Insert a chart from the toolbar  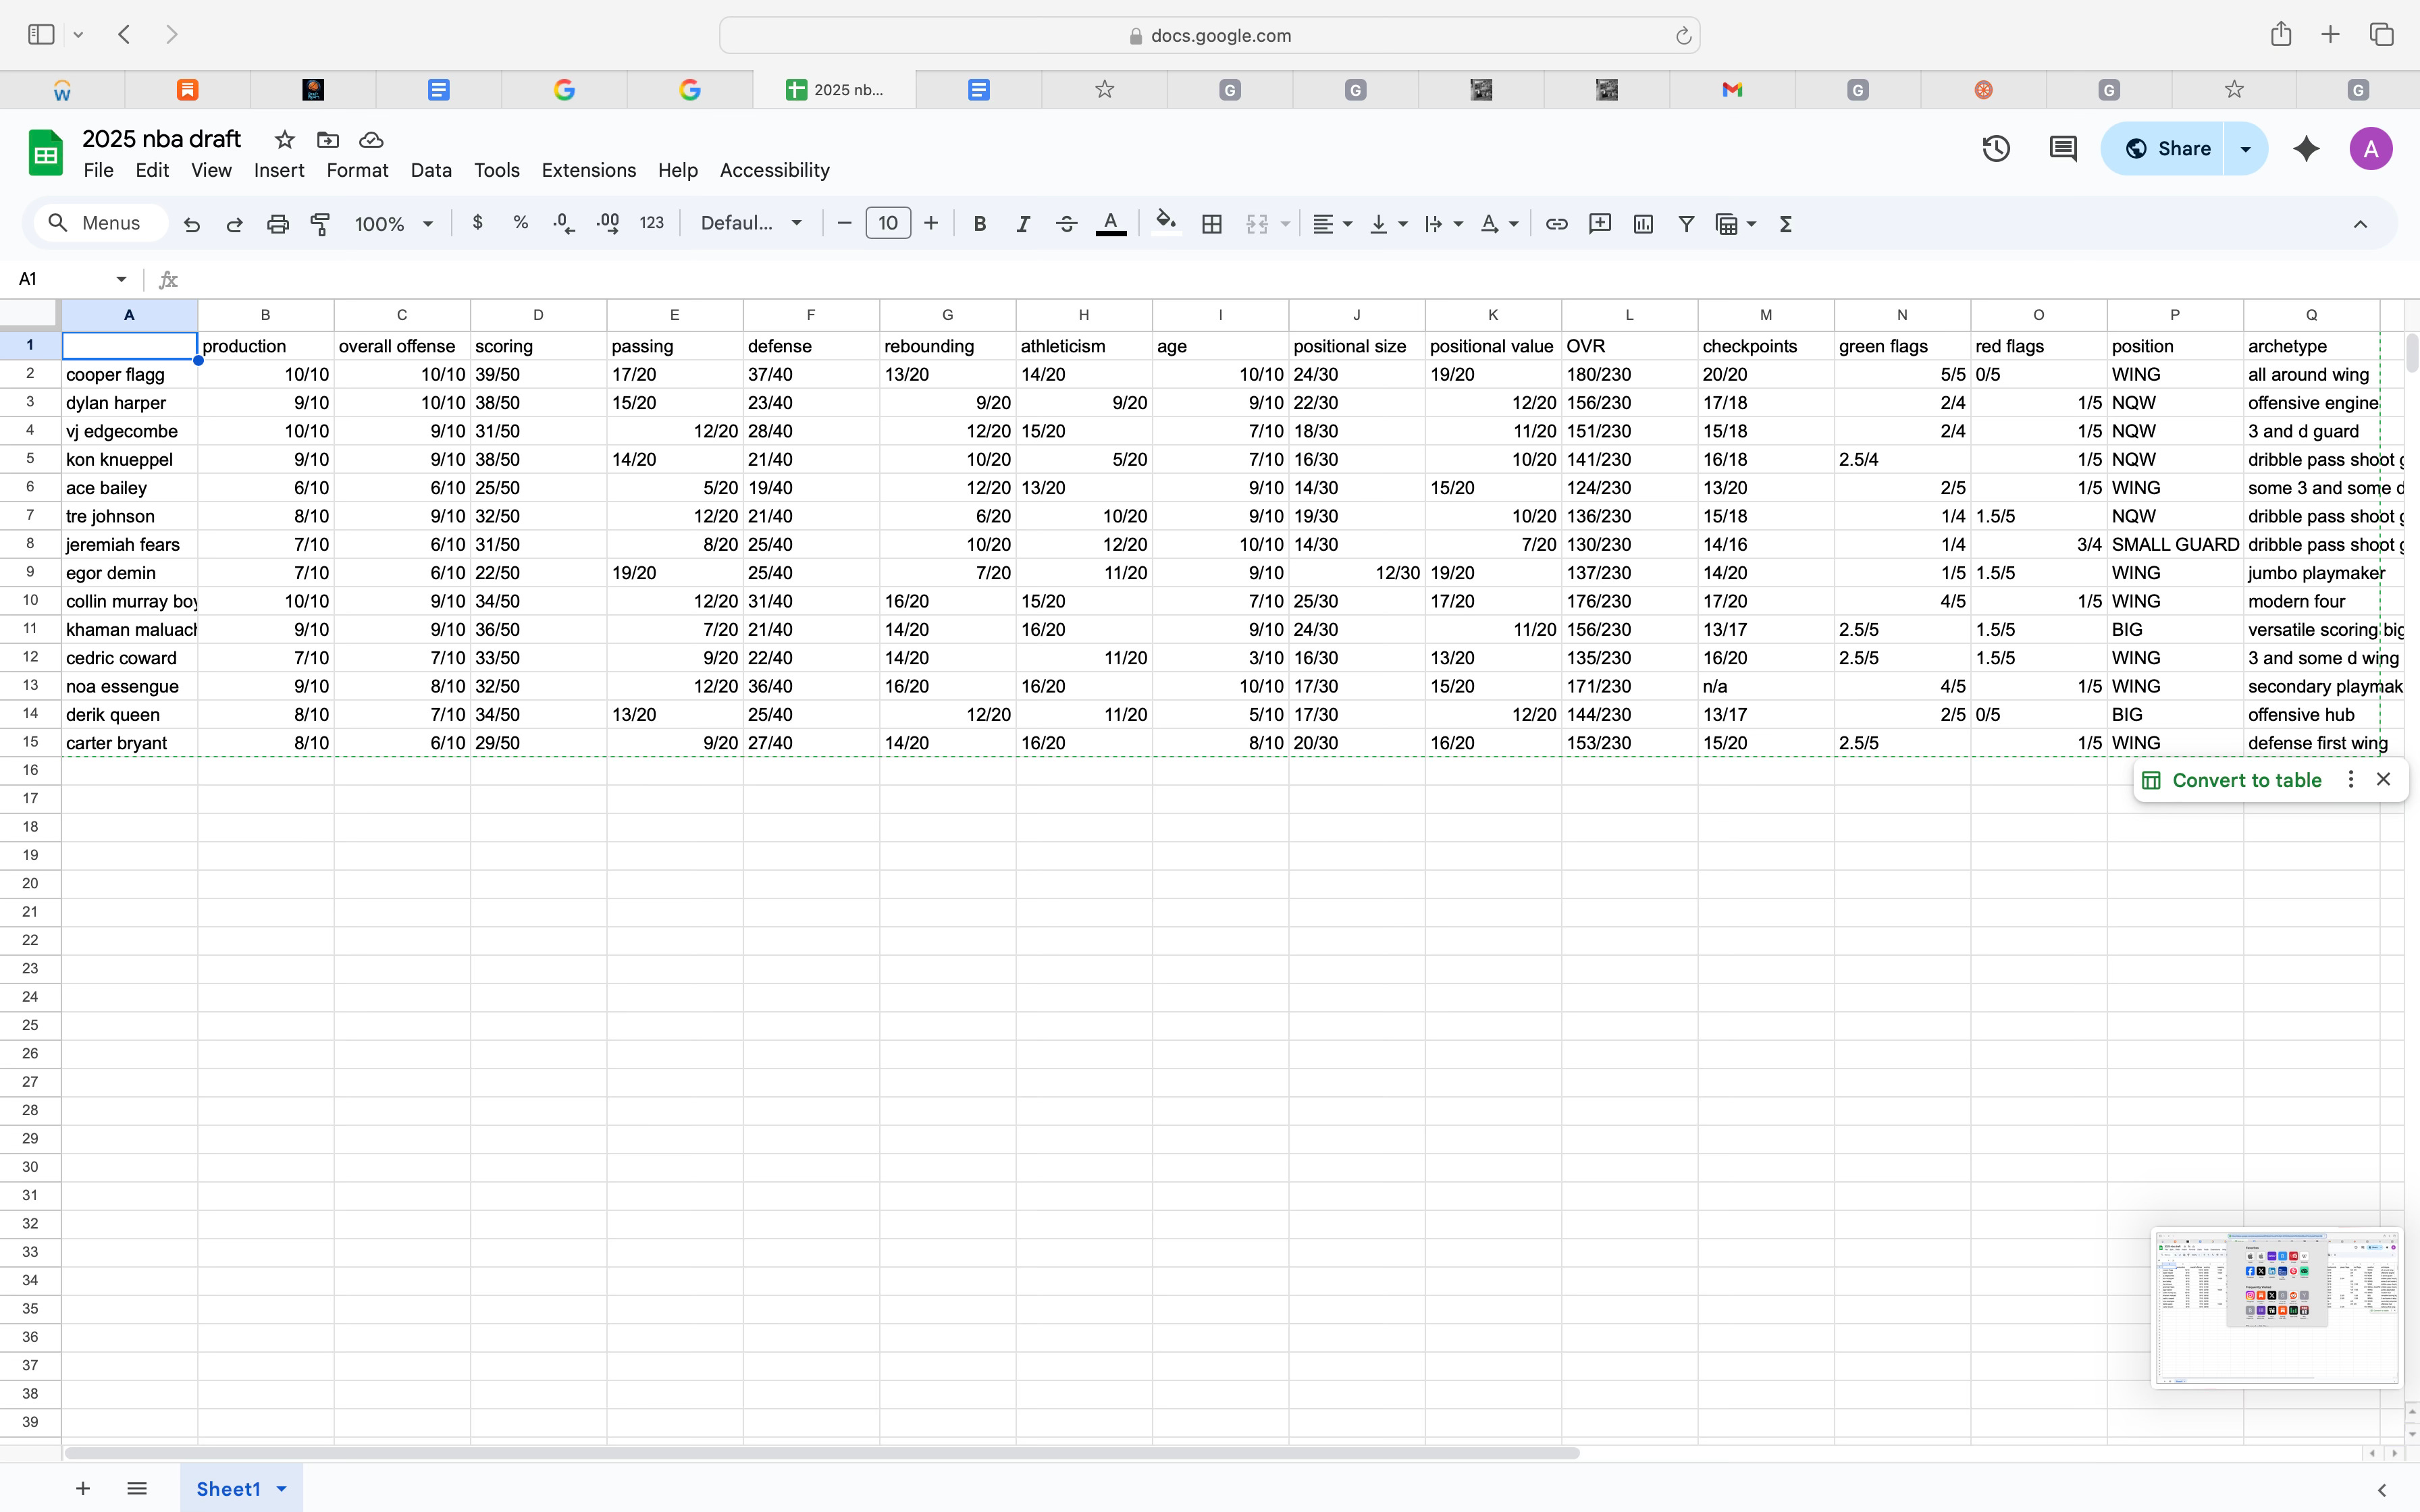click(x=1643, y=224)
